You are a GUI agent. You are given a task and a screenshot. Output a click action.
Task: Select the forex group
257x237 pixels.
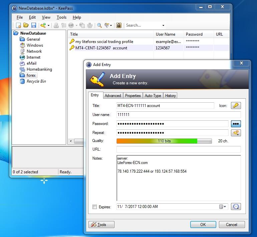(x=31, y=75)
